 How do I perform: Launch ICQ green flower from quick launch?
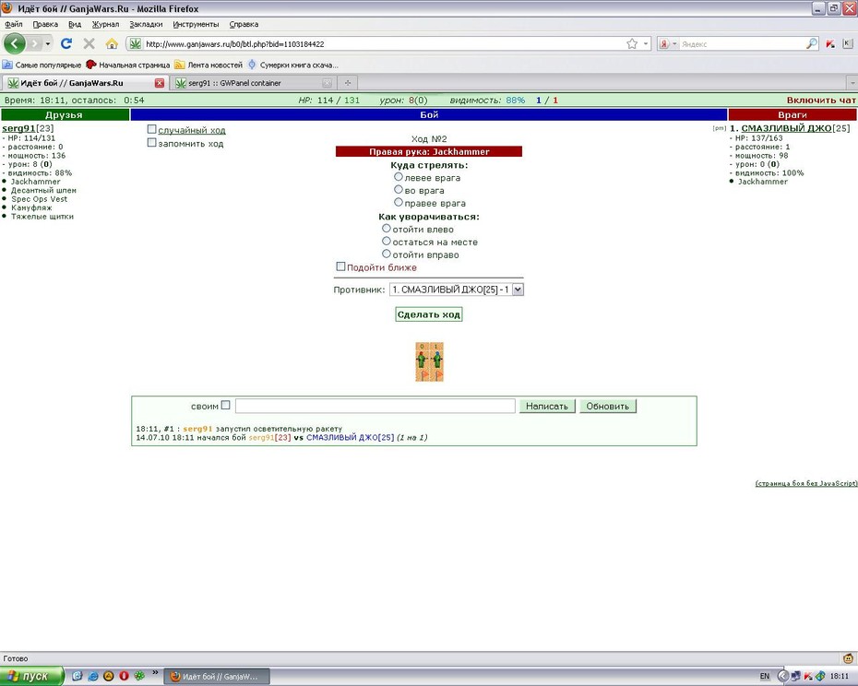pyautogui.click(x=139, y=676)
